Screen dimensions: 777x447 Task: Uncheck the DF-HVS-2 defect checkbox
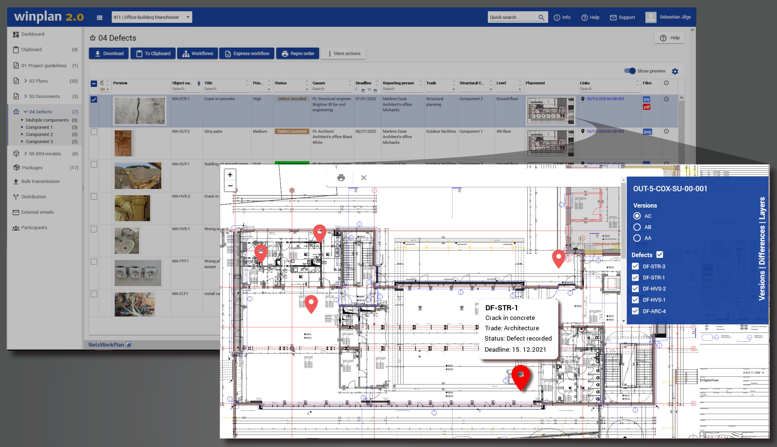635,289
